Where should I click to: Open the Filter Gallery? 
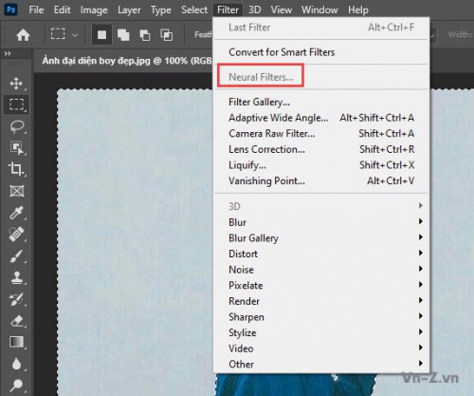tap(321, 102)
